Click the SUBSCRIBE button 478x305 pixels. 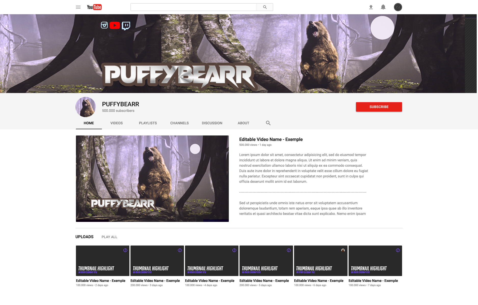coord(379,107)
